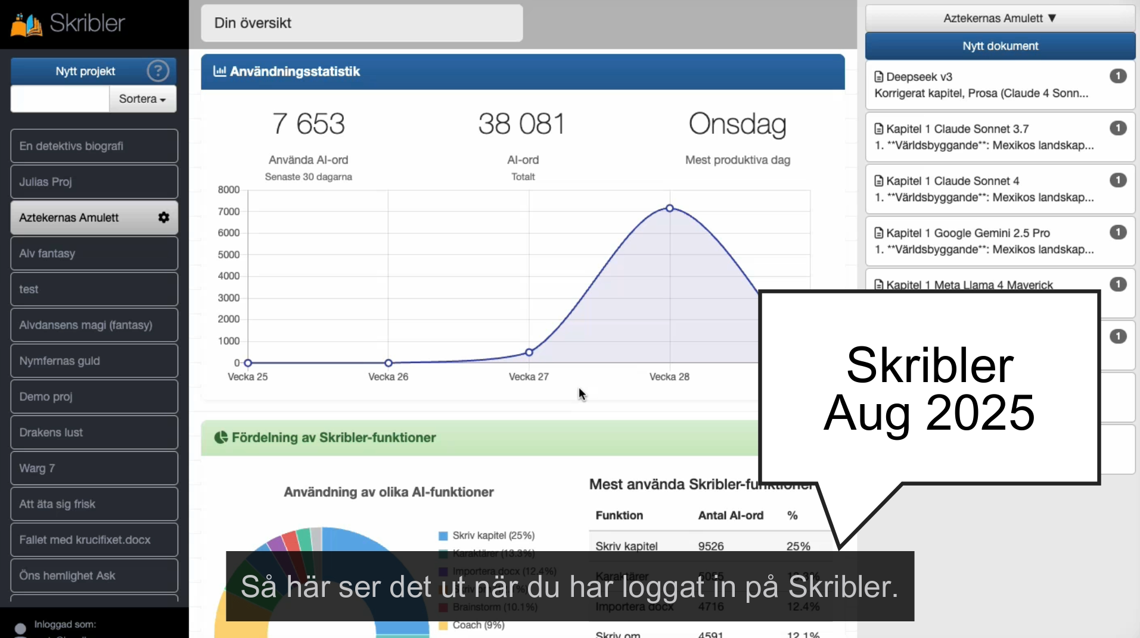Click the pie chart icon beside Fördelning
The height and width of the screenshot is (638, 1140).
pos(221,437)
